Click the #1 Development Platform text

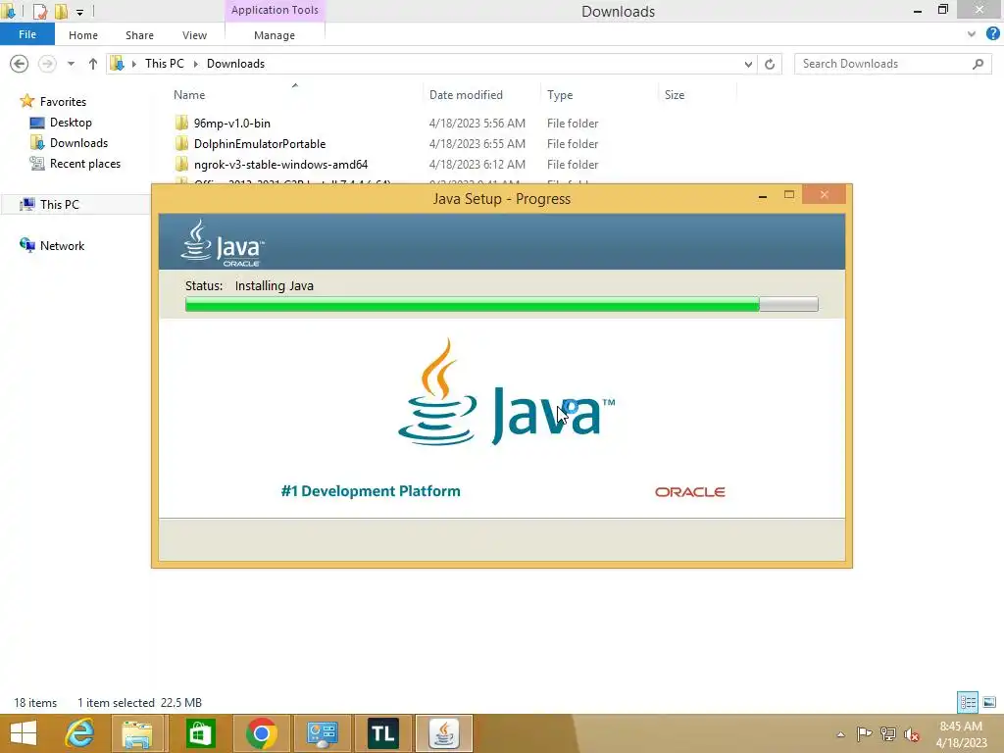[371, 491]
